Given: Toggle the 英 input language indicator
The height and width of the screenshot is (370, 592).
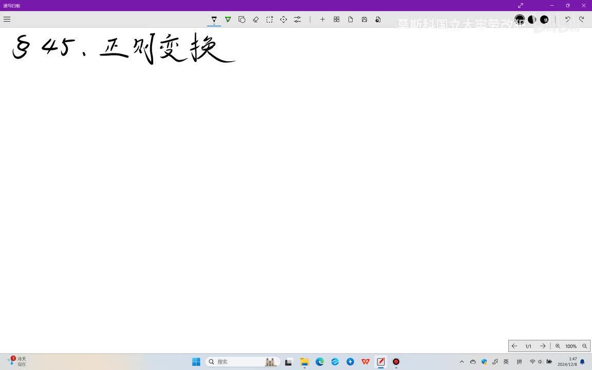Looking at the screenshot, I should pos(506,362).
